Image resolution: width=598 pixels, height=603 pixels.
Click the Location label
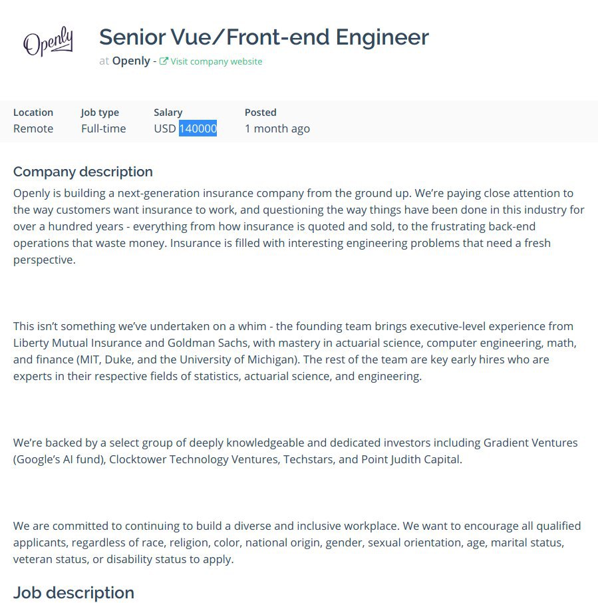[x=33, y=112]
